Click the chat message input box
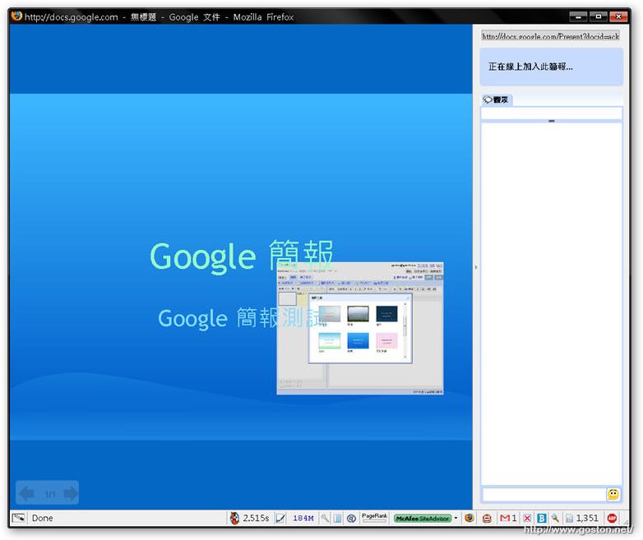The image size is (643, 540). point(544,495)
